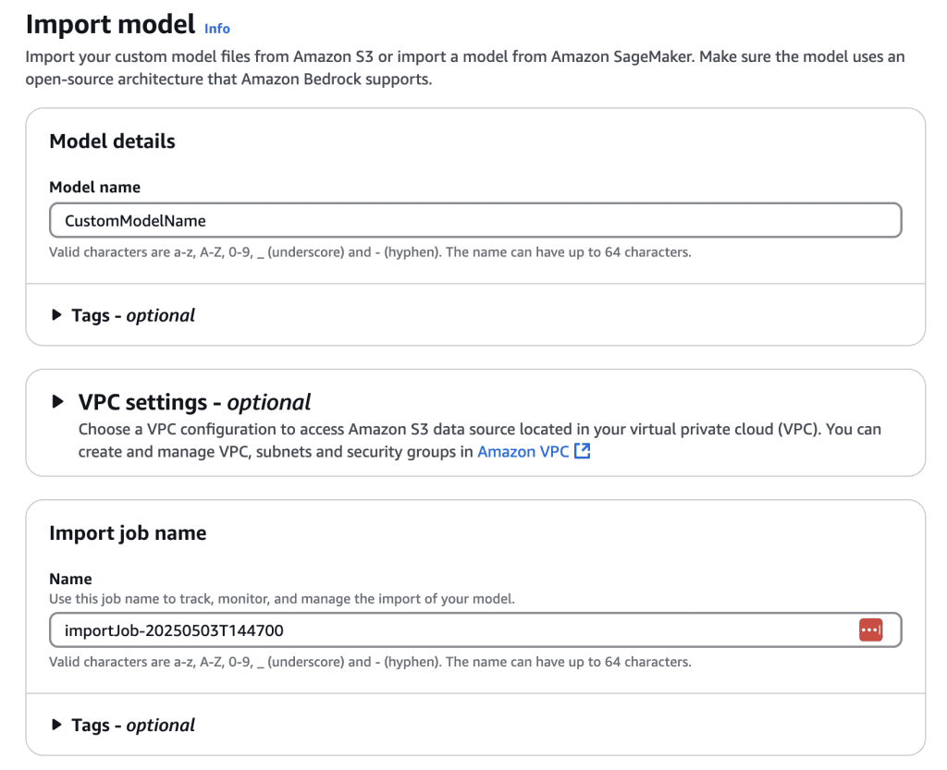Expand the Tags triangle under Import job name

pyautogui.click(x=57, y=725)
